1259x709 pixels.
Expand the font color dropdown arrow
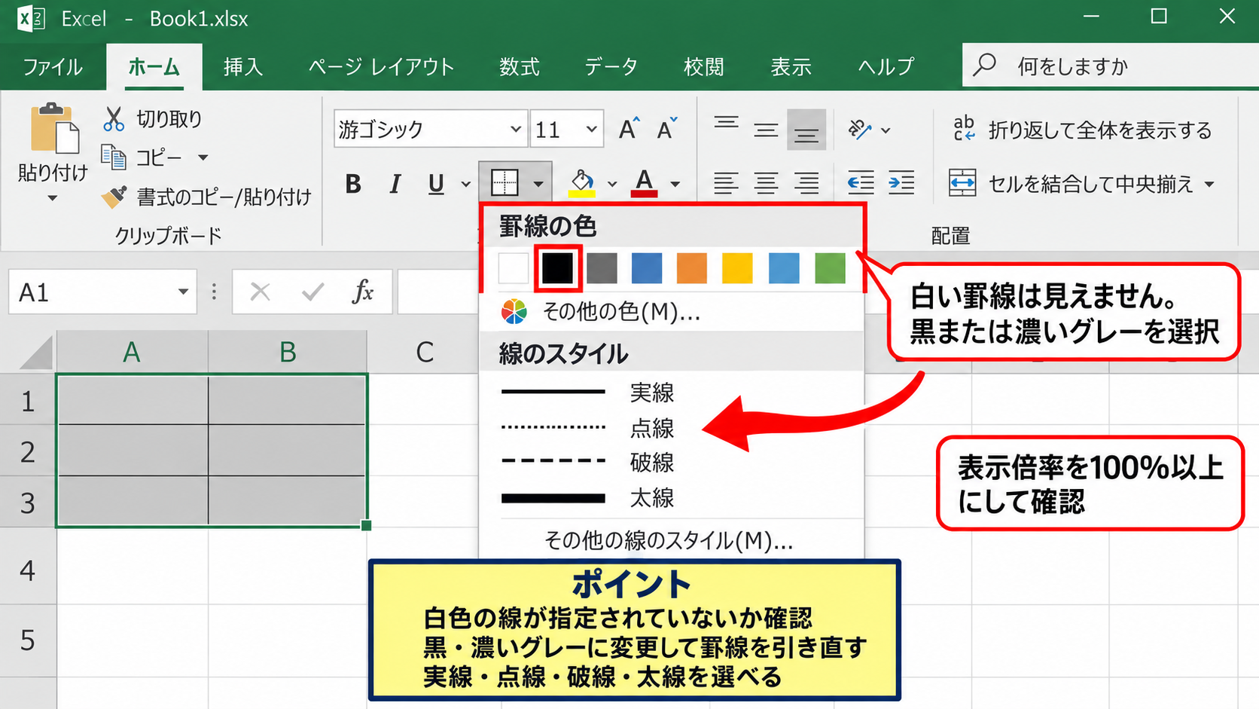[675, 183]
